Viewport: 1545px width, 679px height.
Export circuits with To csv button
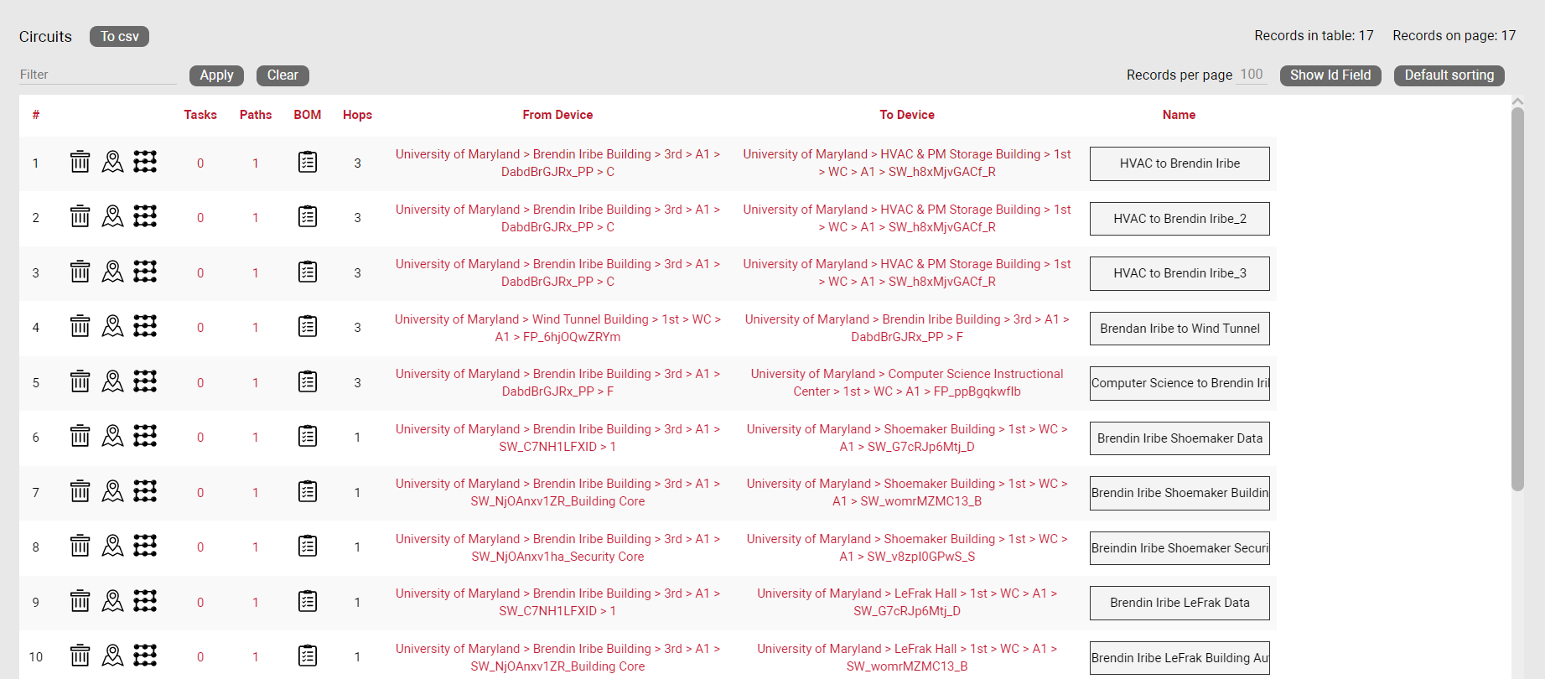(119, 37)
